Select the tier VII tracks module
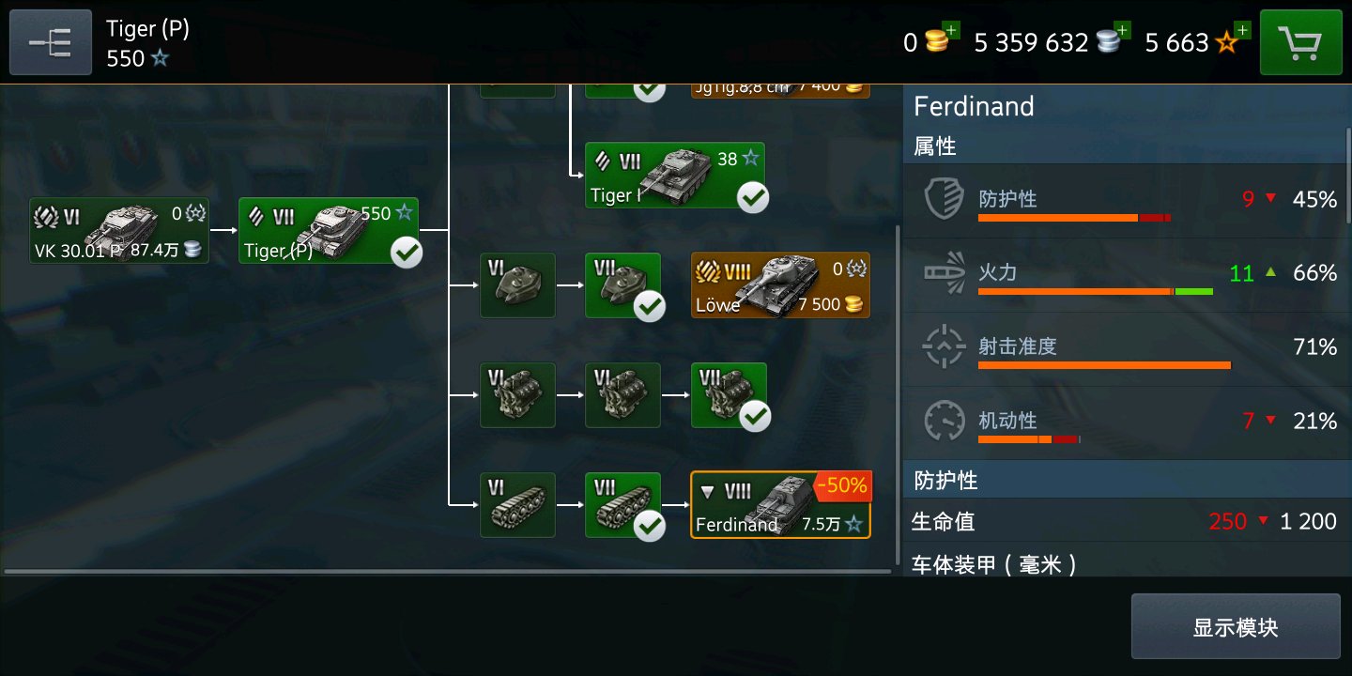Screen dimensions: 1352x676 point(622,505)
